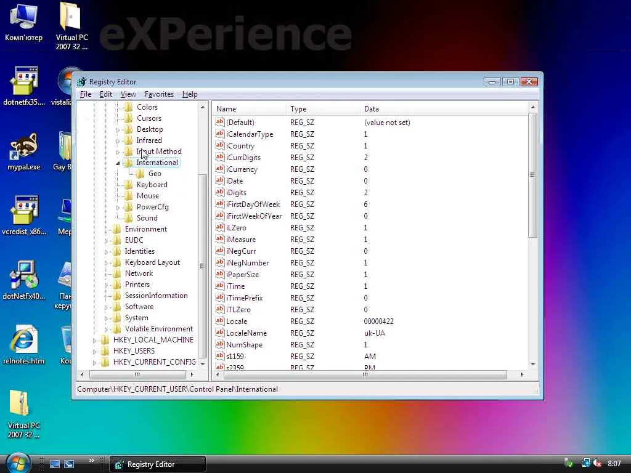Click the tree pane vertical scrollbar thumb

(202, 266)
